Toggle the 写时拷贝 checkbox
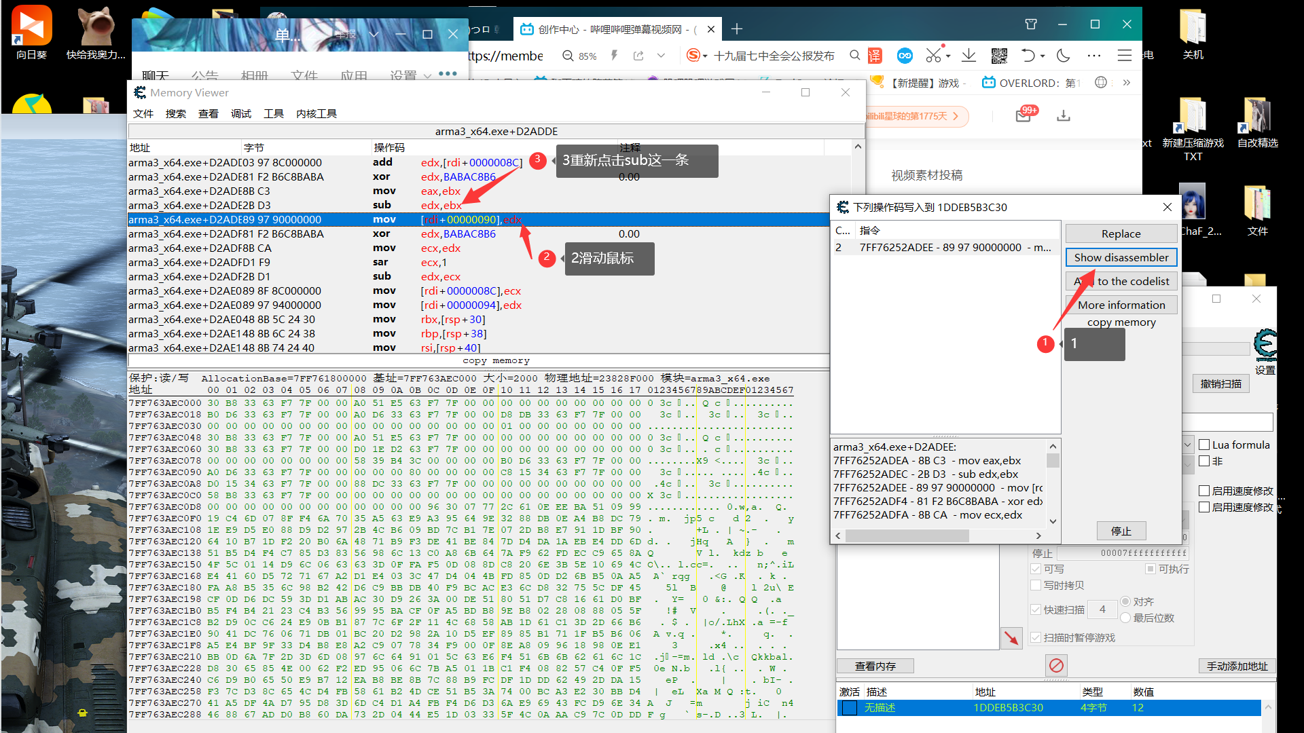Image resolution: width=1304 pixels, height=733 pixels. (x=1036, y=586)
